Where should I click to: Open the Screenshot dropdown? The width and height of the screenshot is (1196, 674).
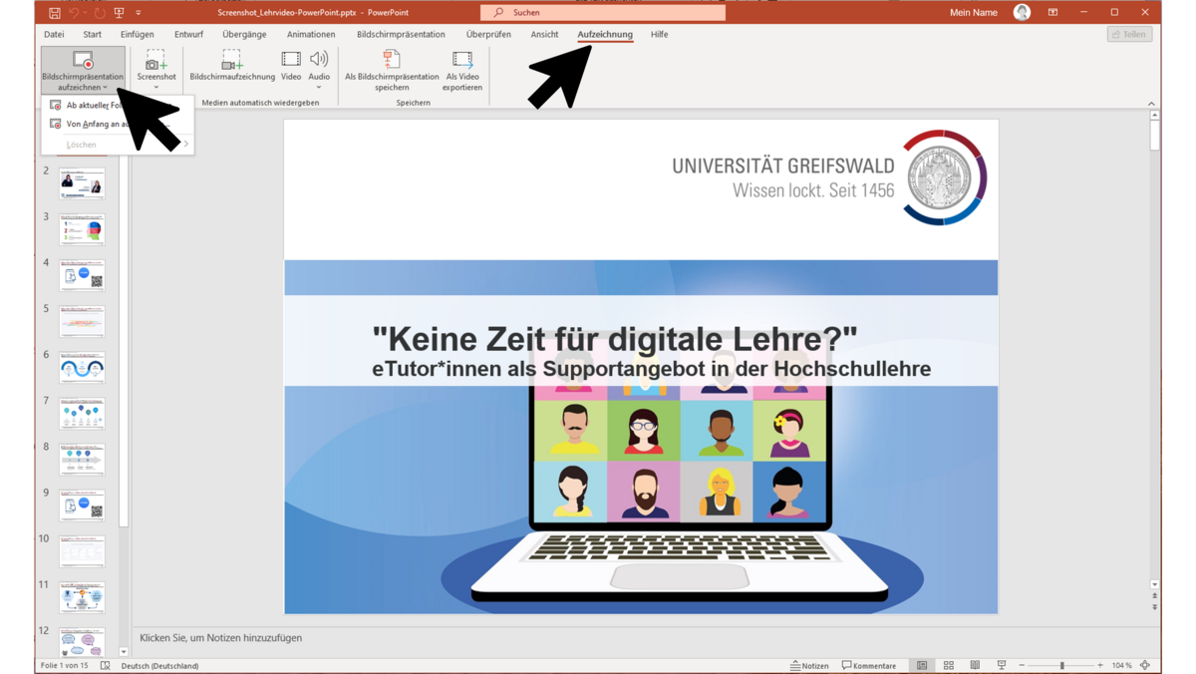156,87
